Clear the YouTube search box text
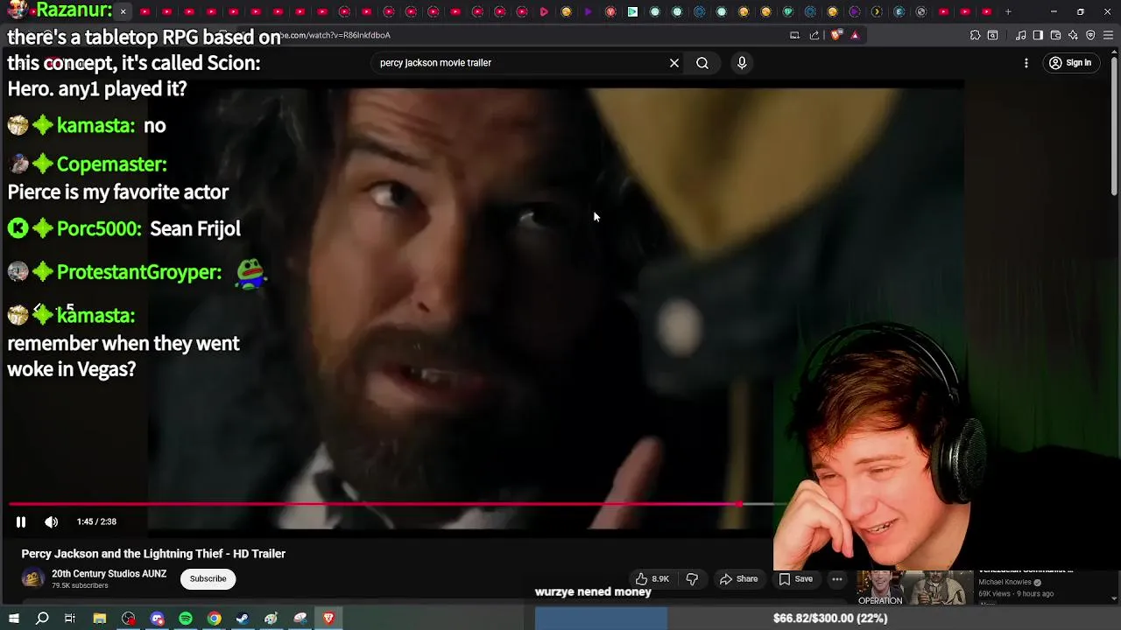The width and height of the screenshot is (1121, 630). pos(674,63)
